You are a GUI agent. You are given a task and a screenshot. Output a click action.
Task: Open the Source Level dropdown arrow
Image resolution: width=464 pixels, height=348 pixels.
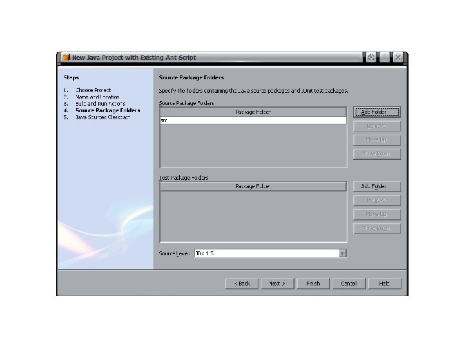tap(342, 253)
